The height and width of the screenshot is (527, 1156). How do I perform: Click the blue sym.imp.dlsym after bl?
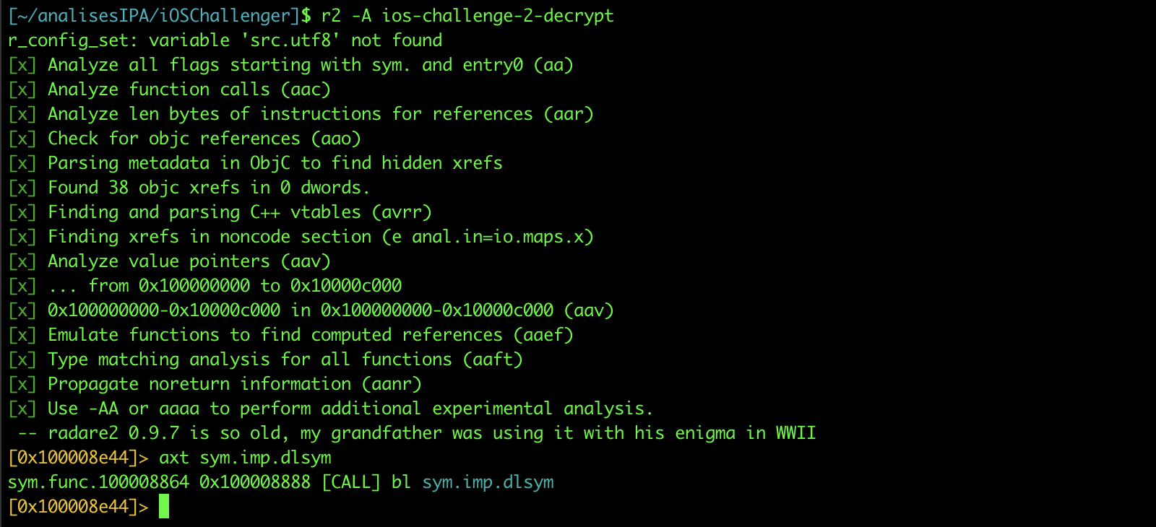(x=488, y=482)
